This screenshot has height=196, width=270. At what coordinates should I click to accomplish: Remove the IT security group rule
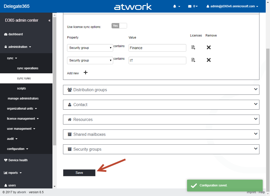(209, 60)
